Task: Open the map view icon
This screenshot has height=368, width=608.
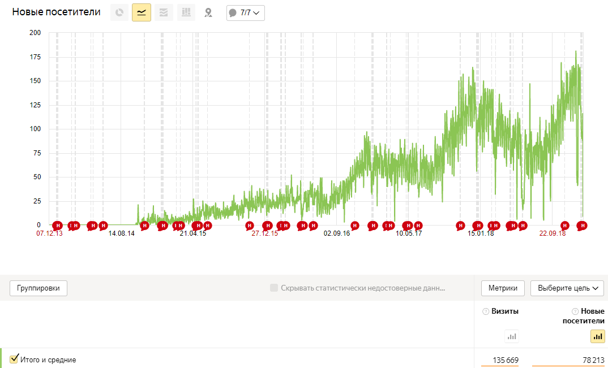Action: [208, 12]
